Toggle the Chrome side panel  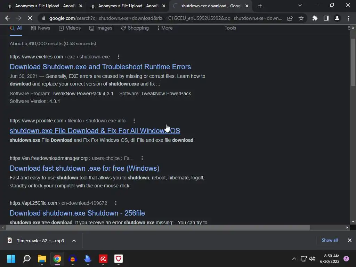pos(326,18)
